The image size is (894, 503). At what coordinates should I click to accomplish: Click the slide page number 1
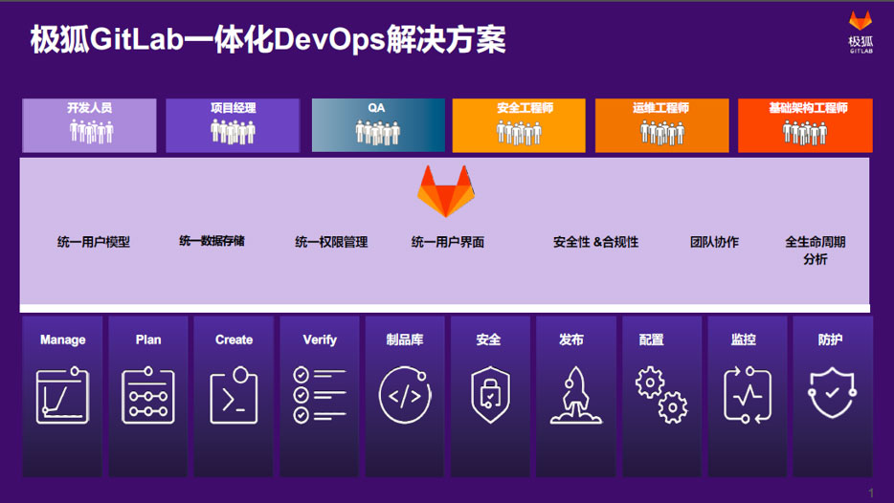[871, 492]
